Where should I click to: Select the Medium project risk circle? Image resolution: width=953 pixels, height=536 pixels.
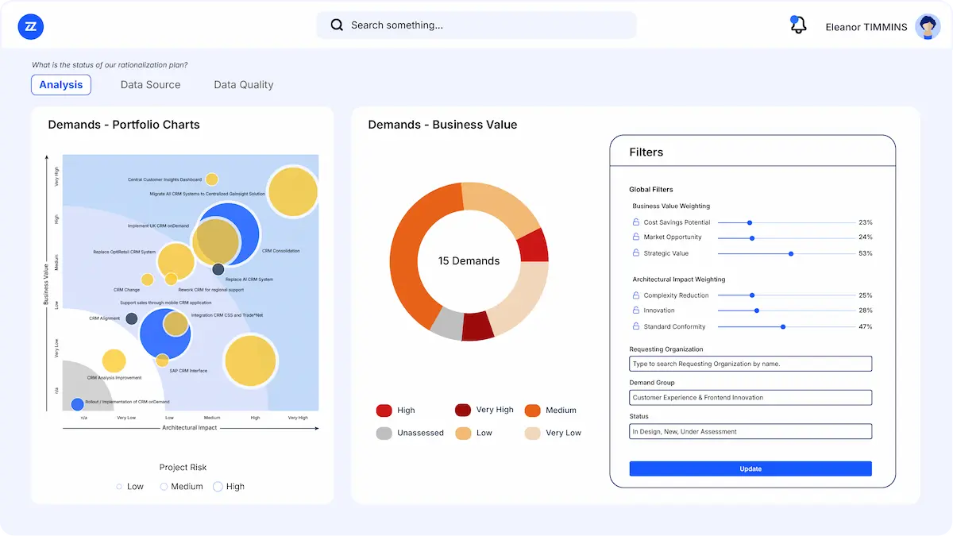[x=164, y=487]
